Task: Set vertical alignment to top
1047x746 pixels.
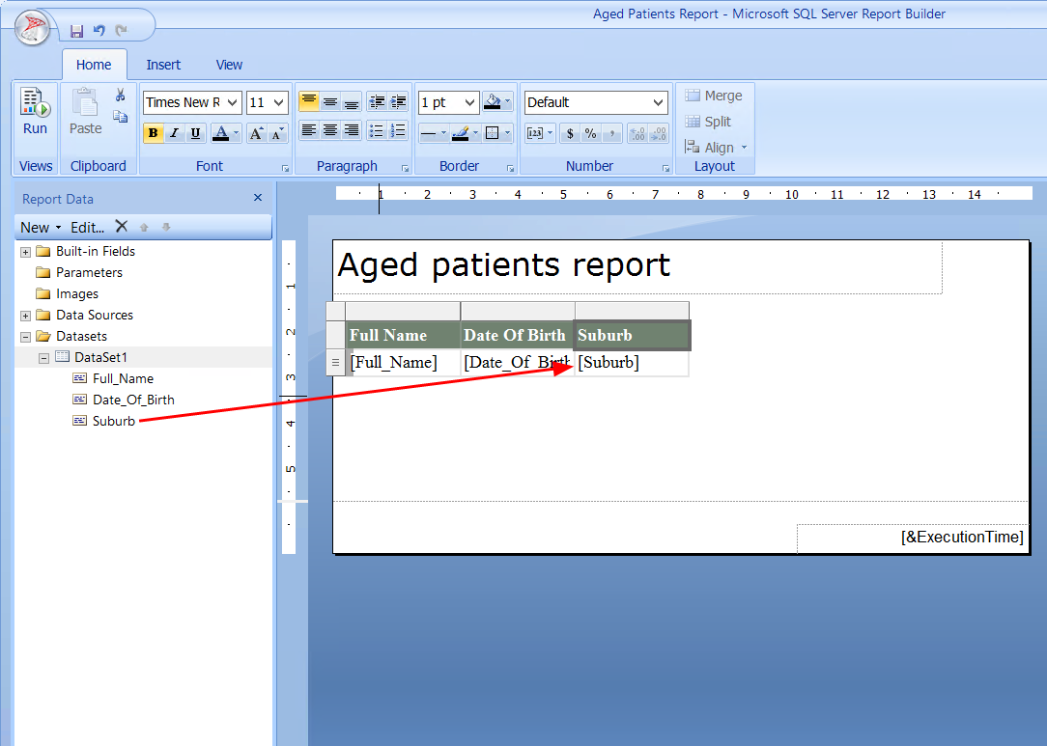Action: [x=308, y=102]
